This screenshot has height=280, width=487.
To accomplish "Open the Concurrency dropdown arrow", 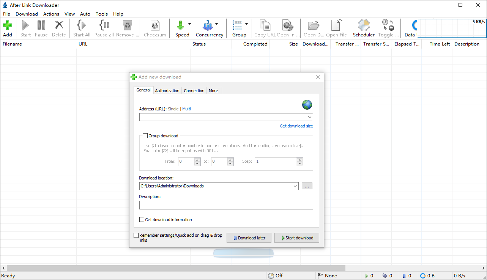I will (x=216, y=24).
